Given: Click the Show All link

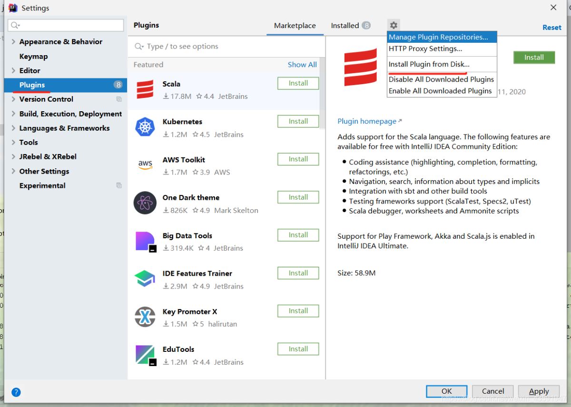Looking at the screenshot, I should click(302, 65).
